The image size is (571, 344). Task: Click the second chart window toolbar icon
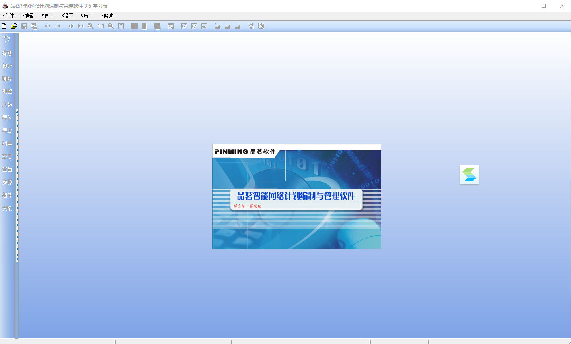point(194,26)
